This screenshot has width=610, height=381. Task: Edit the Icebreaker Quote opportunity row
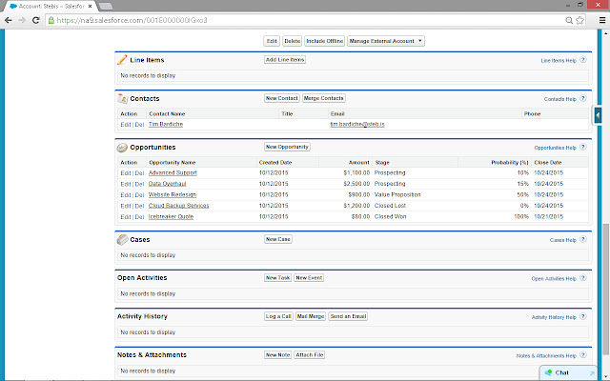[x=126, y=217]
